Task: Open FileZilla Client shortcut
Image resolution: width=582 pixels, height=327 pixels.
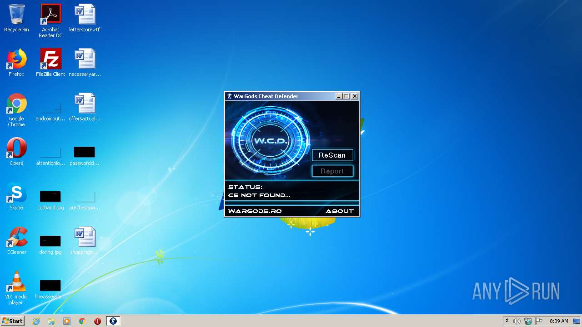Action: [50, 63]
